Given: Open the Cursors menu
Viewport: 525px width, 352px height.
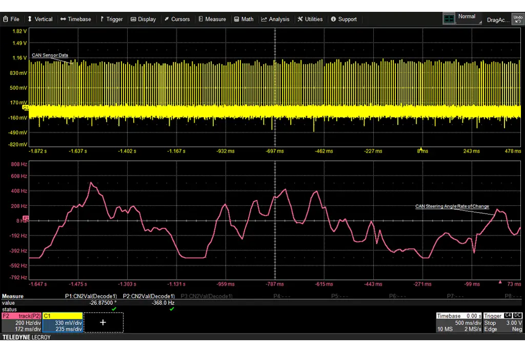Looking at the screenshot, I should point(177,19).
